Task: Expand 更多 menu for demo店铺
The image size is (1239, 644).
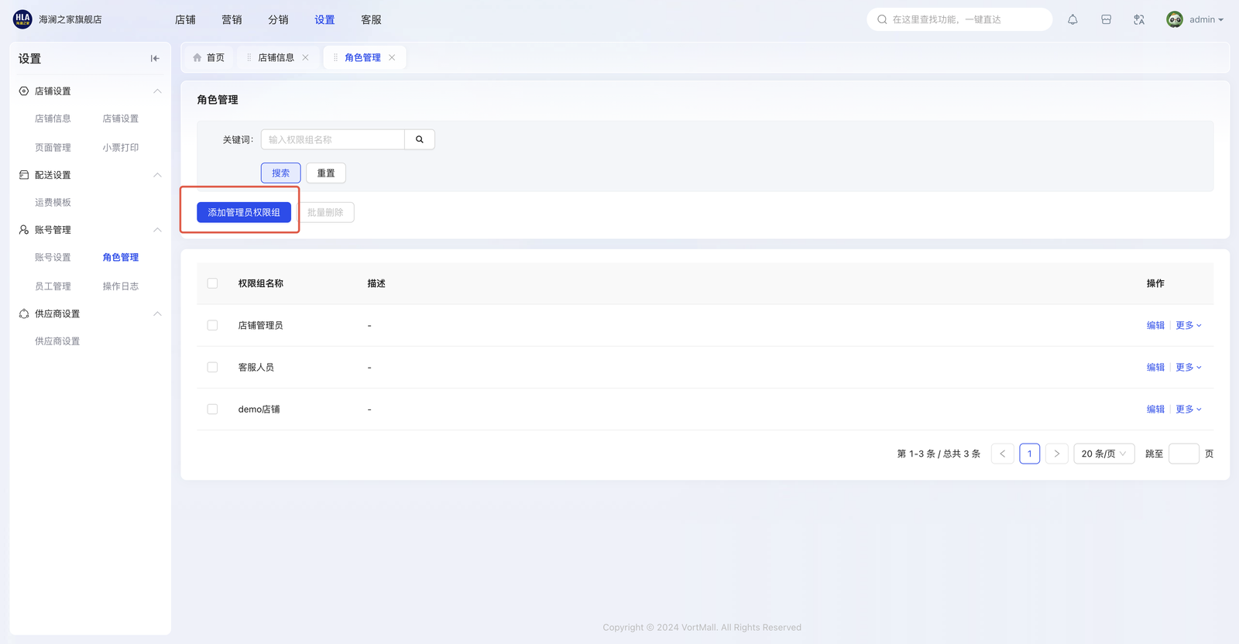Action: 1188,409
